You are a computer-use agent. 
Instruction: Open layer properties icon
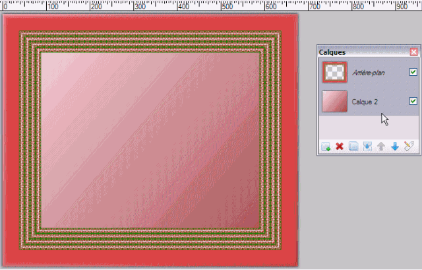pyautogui.click(x=409, y=146)
